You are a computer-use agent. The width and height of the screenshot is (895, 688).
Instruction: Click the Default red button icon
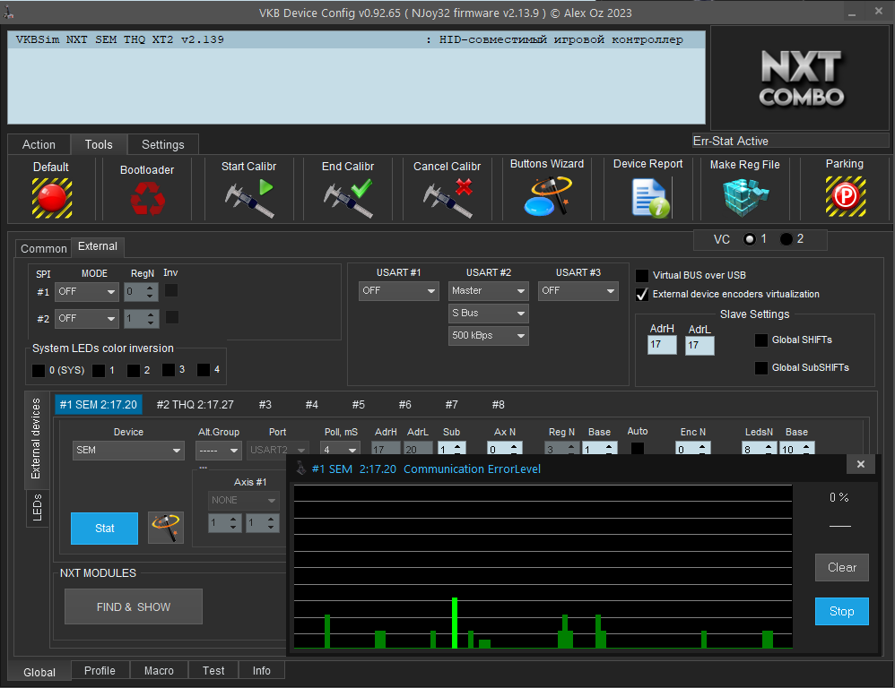(52, 197)
